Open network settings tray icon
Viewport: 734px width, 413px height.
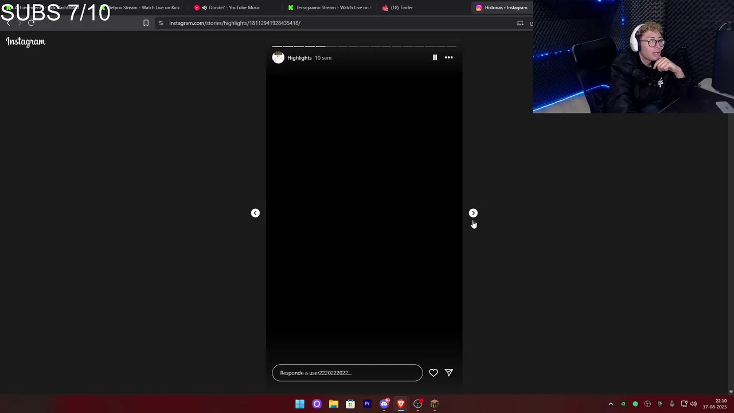coord(684,404)
